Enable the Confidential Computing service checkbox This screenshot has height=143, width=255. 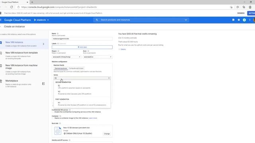point(53,112)
